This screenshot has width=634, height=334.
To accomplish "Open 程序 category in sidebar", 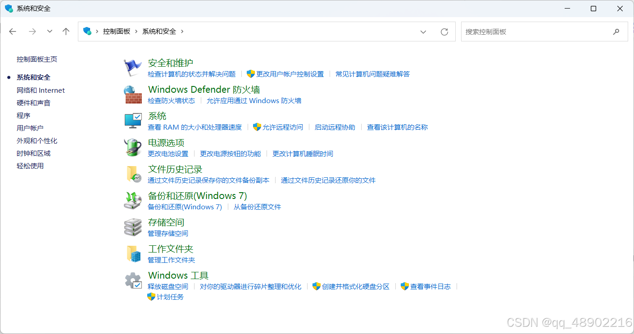I will click(x=23, y=115).
